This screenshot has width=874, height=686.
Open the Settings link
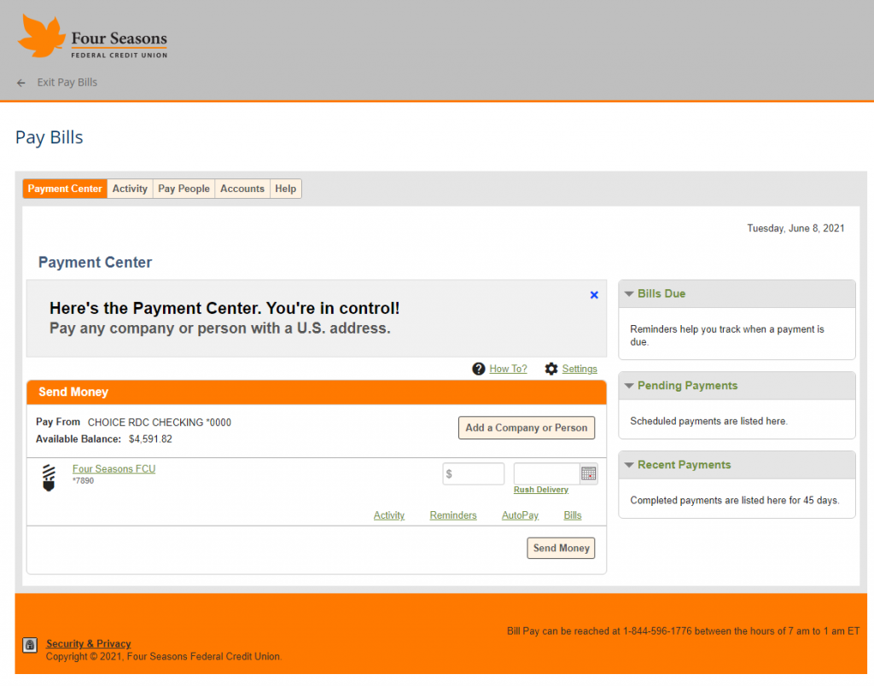580,369
